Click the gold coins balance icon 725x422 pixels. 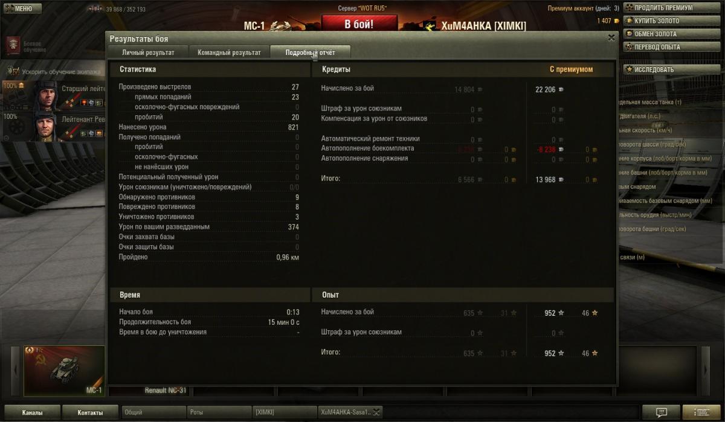(x=617, y=21)
